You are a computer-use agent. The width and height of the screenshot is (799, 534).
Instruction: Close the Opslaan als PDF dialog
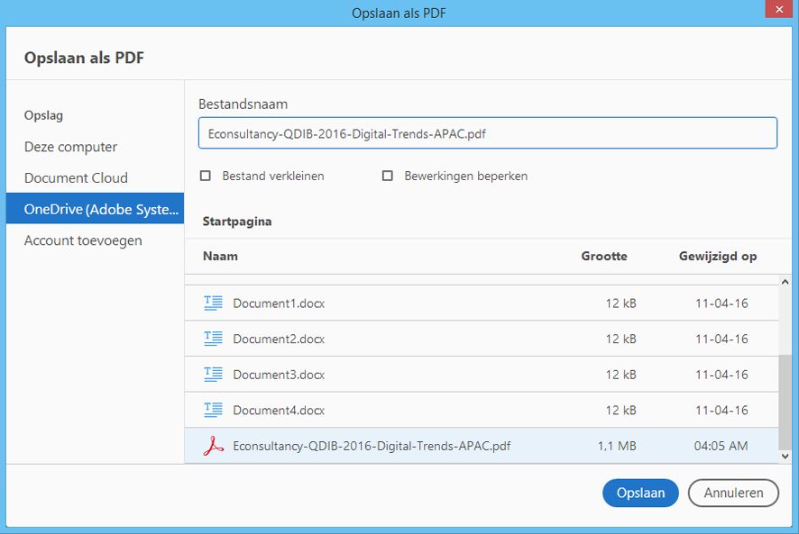779,9
